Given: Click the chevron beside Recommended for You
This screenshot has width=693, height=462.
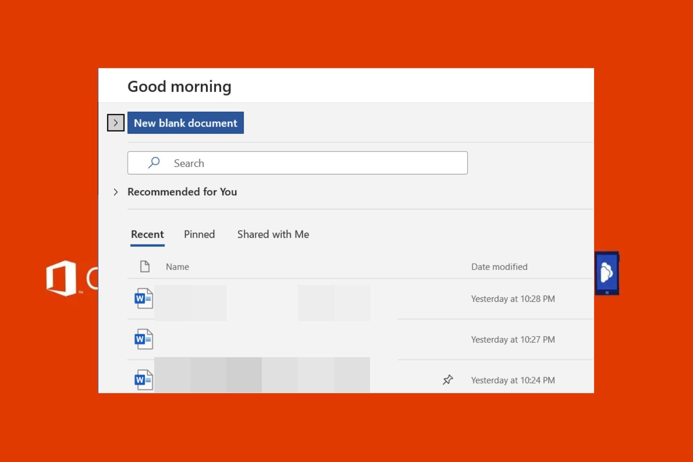Looking at the screenshot, I should click(x=115, y=192).
